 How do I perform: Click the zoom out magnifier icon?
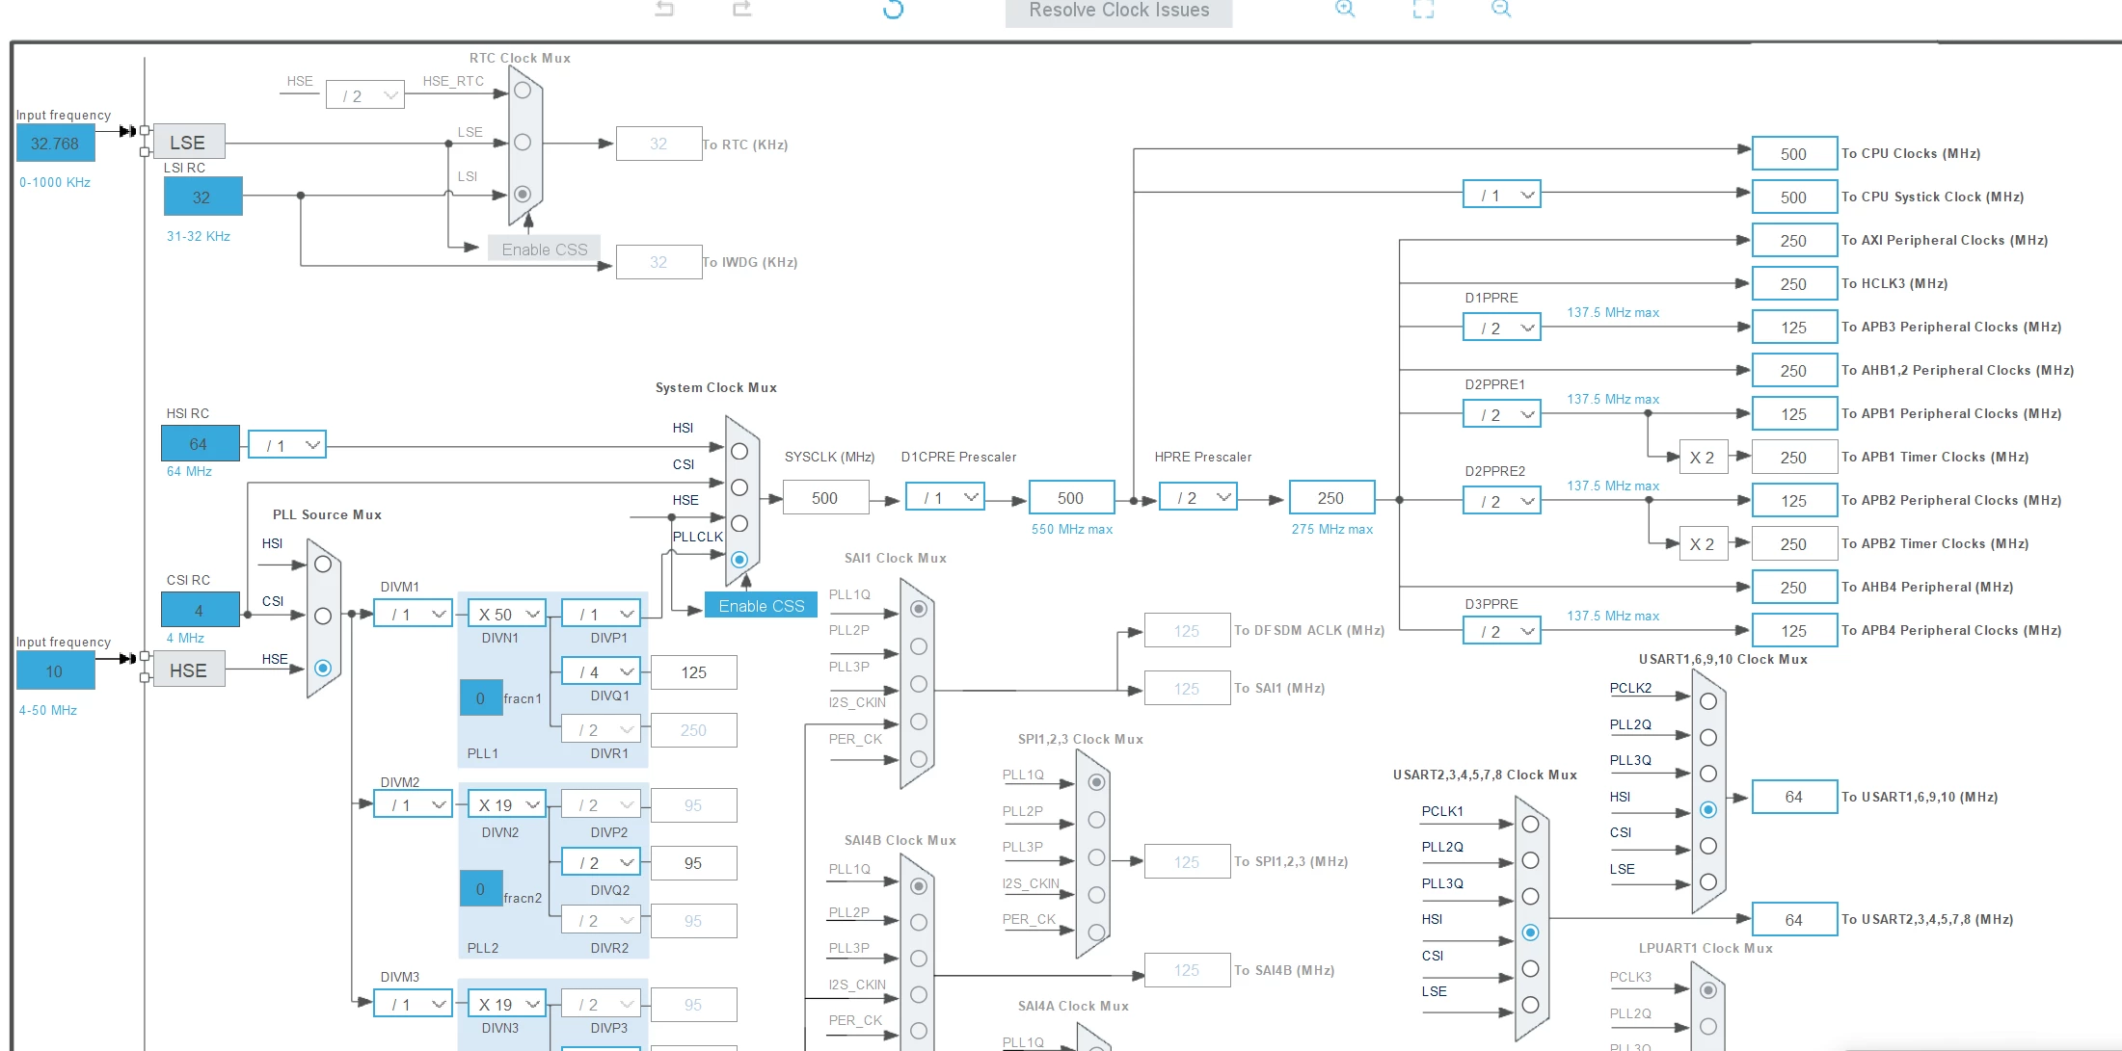(x=1501, y=9)
